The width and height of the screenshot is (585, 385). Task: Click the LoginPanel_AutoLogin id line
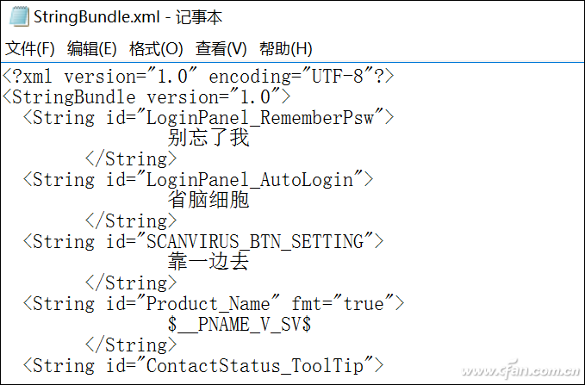(198, 179)
